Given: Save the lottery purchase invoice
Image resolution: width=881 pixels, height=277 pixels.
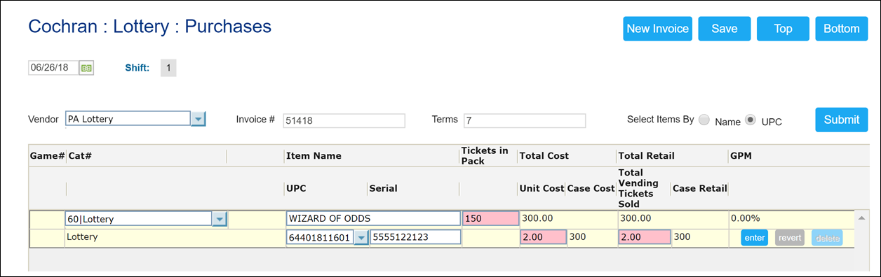Looking at the screenshot, I should [725, 29].
